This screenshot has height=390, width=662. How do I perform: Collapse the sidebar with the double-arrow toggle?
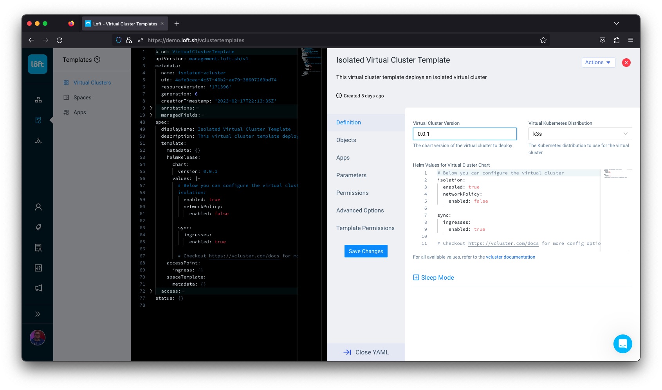(x=38, y=314)
